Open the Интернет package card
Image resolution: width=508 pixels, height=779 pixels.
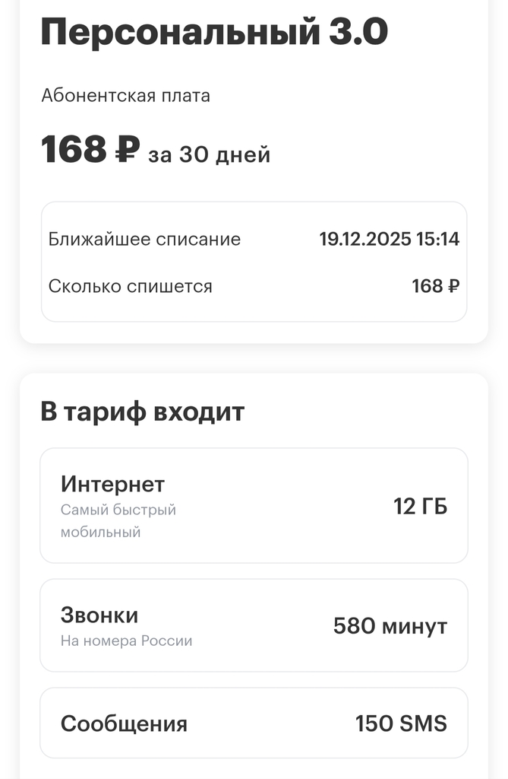pos(254,505)
